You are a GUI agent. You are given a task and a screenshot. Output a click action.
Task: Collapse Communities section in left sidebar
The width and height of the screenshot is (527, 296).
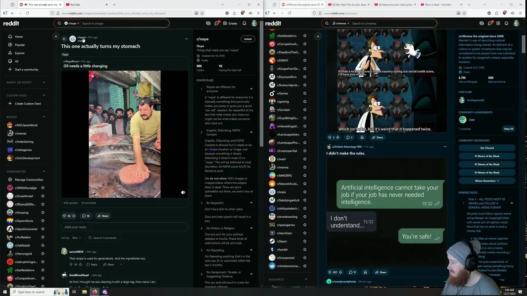[44, 171]
